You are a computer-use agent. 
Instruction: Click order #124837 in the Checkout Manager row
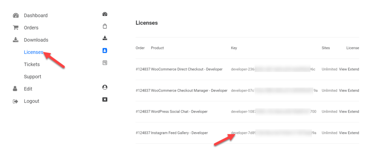tap(143, 90)
